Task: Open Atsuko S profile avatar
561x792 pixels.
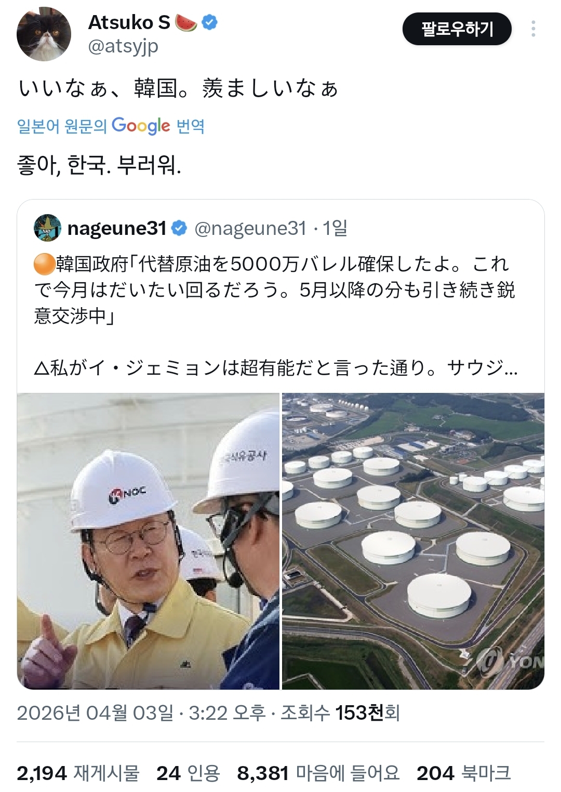Action: (x=44, y=34)
